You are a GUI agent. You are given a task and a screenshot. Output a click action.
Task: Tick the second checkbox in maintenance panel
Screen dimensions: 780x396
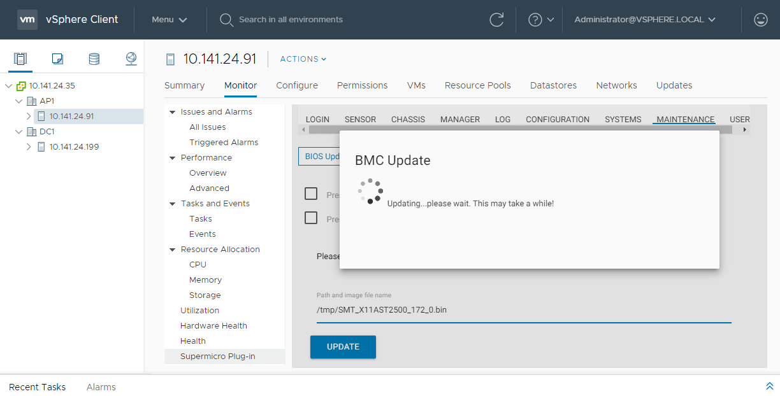tap(311, 218)
